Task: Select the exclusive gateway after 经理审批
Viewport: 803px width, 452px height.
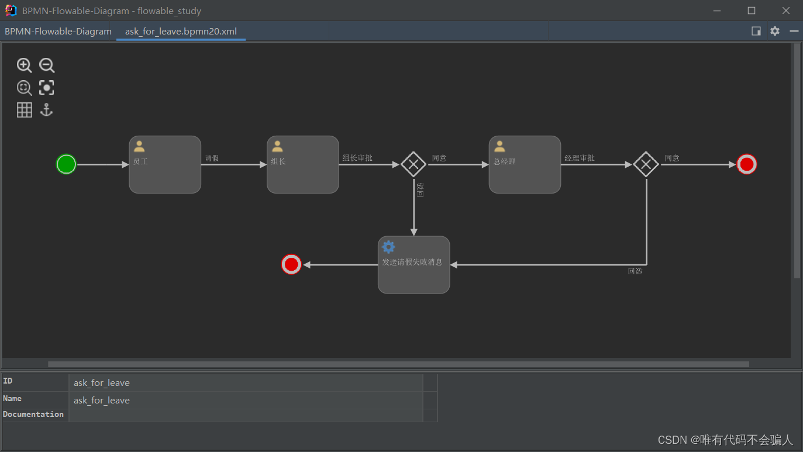Action: [x=646, y=164]
